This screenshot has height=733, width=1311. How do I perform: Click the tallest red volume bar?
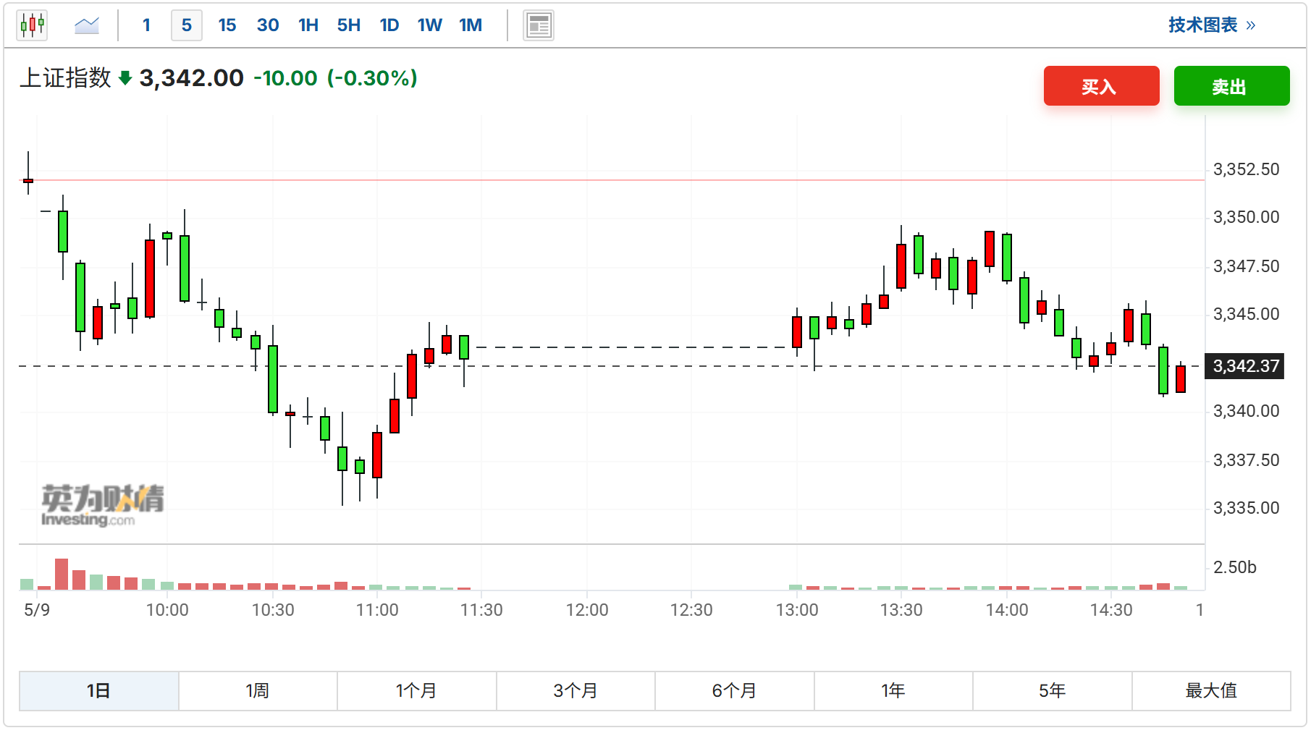click(62, 574)
